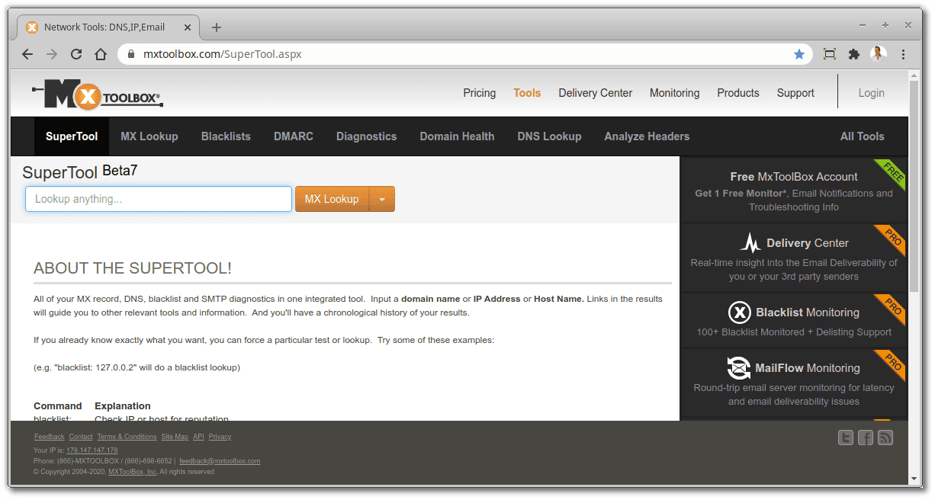View site info via lock icon

pos(131,54)
